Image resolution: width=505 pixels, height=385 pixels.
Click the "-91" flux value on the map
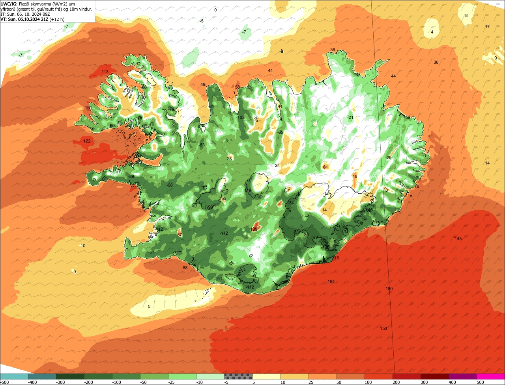pyautogui.click(x=105, y=178)
